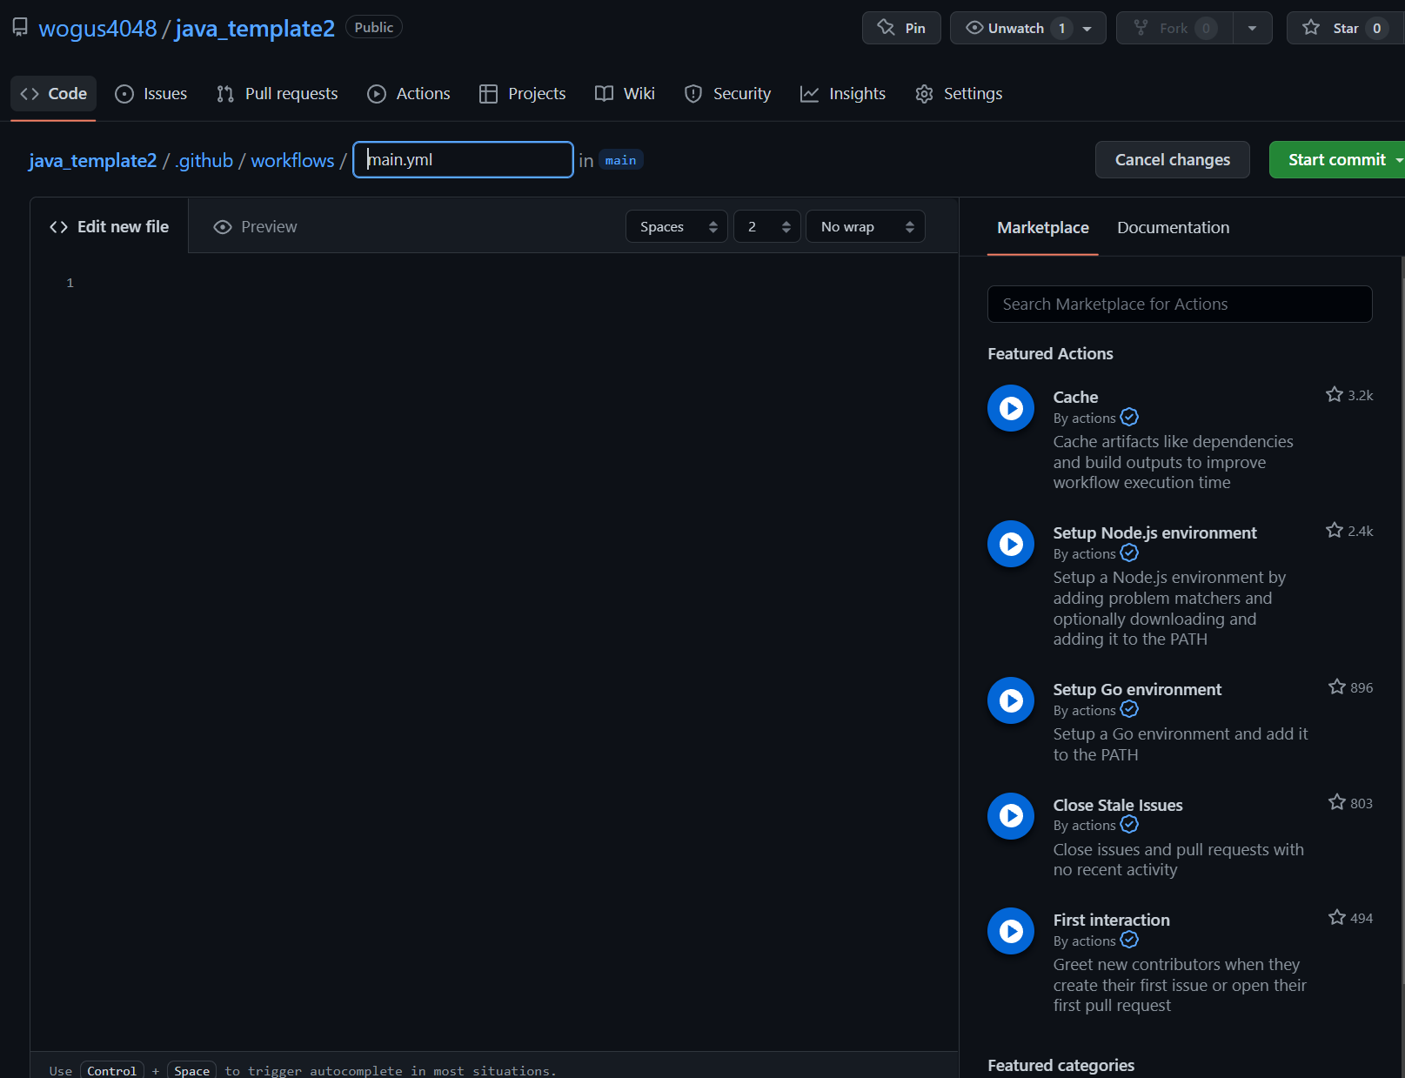
Task: Open the Projects tab
Action: point(523,93)
